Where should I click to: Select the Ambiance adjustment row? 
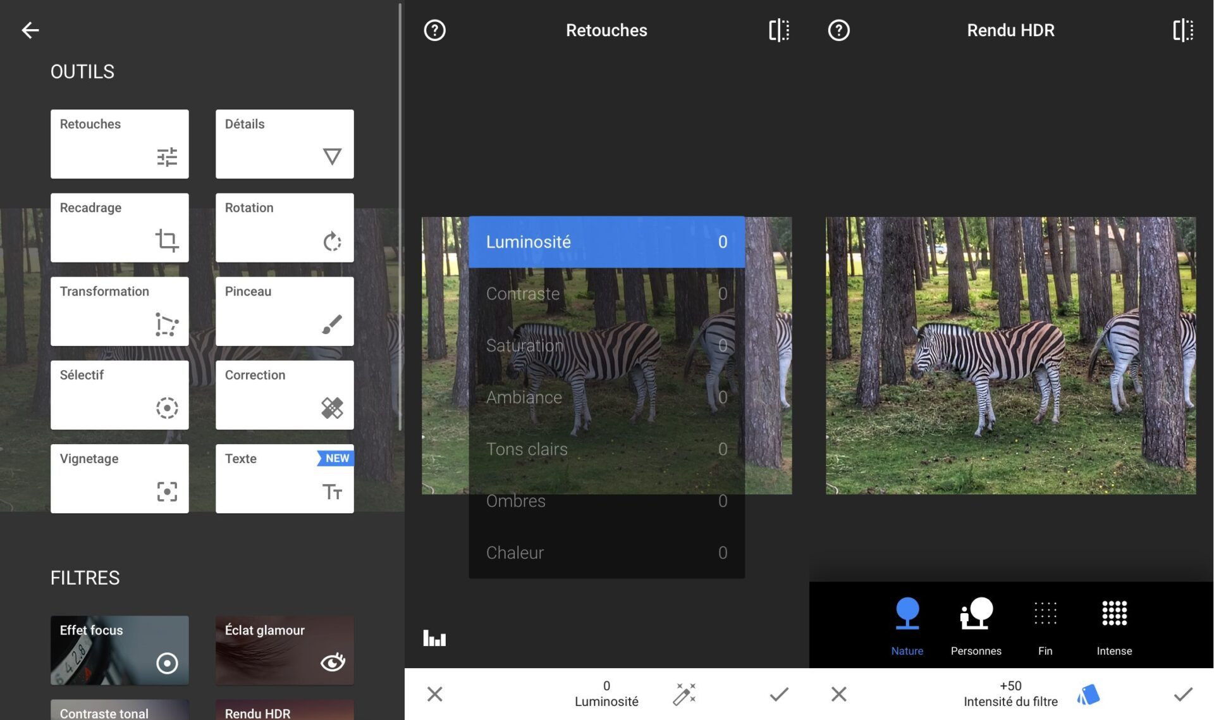point(606,397)
